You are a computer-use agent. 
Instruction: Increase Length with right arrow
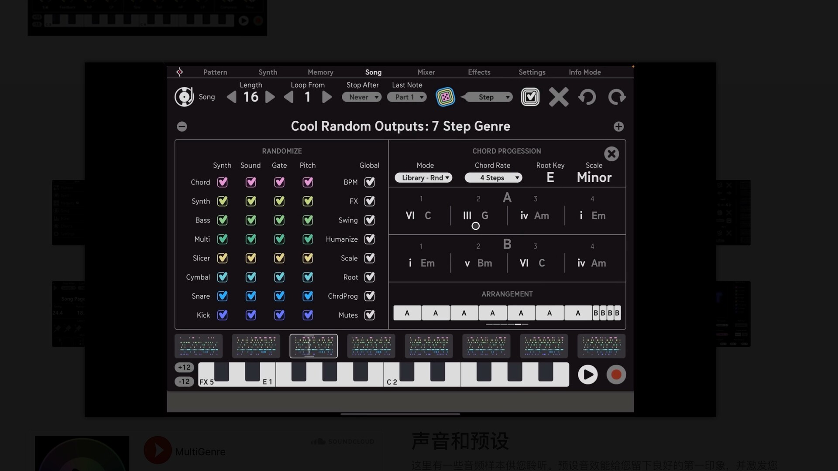(x=270, y=97)
